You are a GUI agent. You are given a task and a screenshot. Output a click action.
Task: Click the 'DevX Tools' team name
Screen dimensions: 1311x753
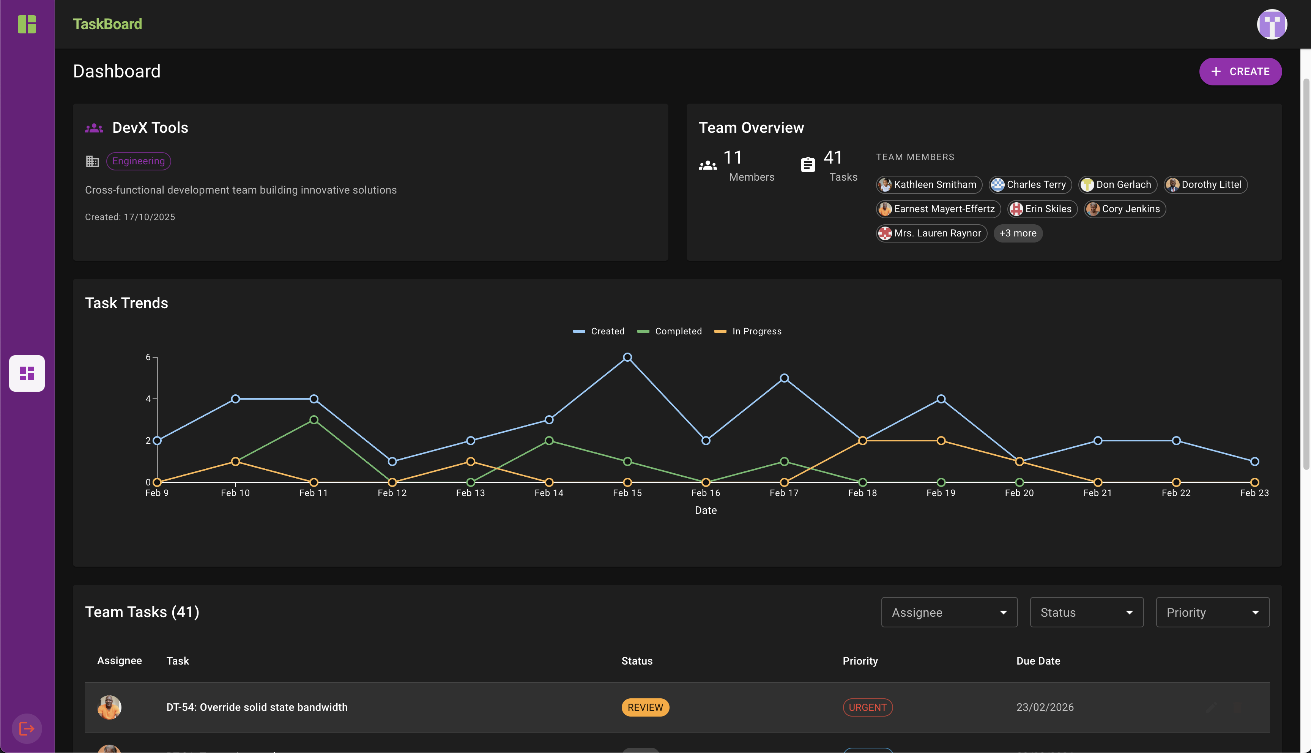tap(150, 128)
